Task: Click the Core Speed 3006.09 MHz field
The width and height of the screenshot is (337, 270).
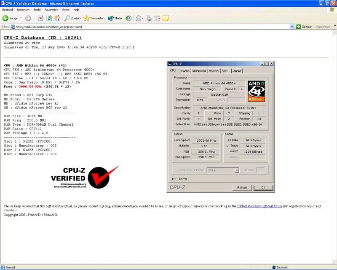Action: 206,140
